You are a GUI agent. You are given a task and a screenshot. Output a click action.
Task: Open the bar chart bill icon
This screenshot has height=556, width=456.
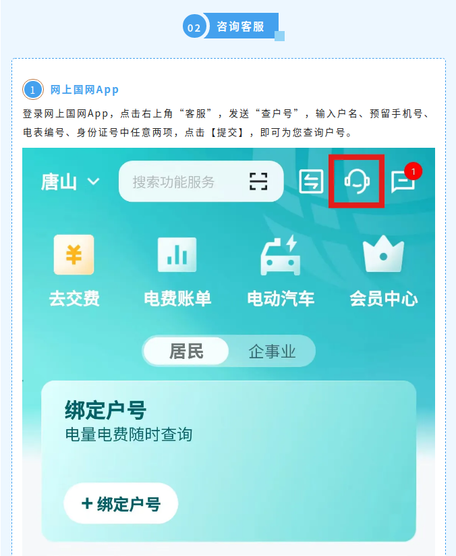pos(177,255)
